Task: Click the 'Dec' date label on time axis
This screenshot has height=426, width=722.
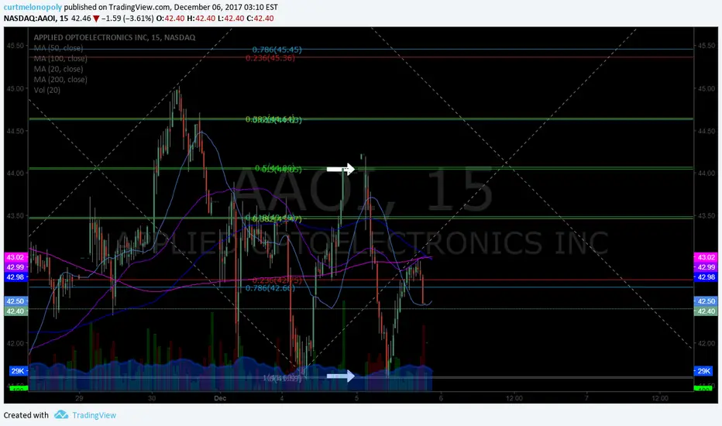Action: coord(220,398)
